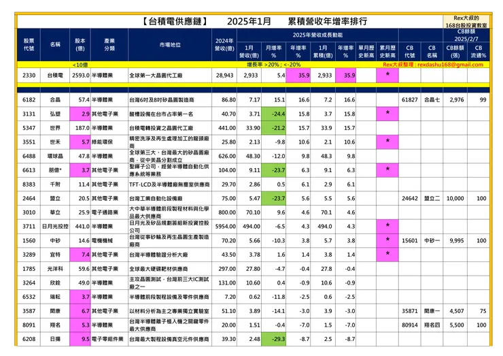This screenshot has width=503, height=356.
Task: Click the 累月歷史新高 column header
Action: pyautogui.click(x=387, y=52)
